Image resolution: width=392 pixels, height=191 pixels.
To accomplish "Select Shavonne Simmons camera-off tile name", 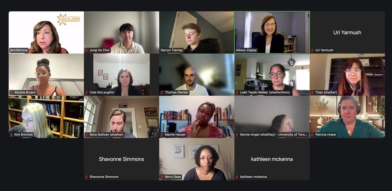I will coord(122,159).
